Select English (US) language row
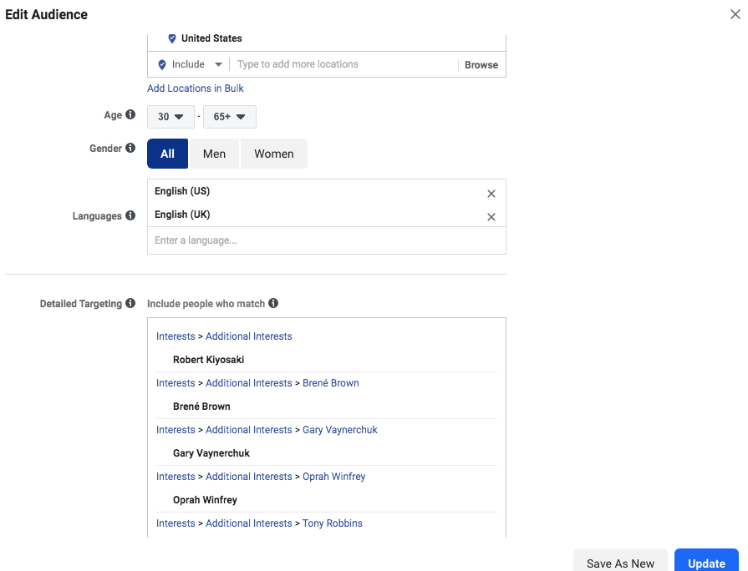The width and height of the screenshot is (748, 571). tap(326, 191)
